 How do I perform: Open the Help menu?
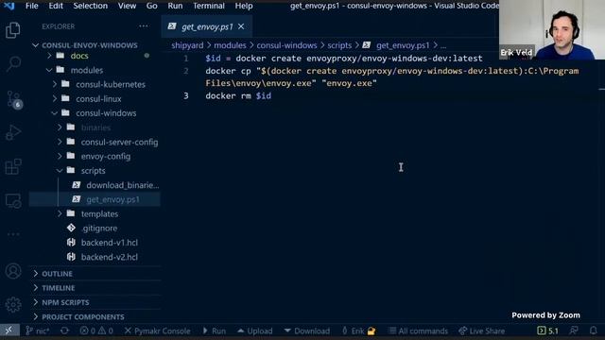244,6
